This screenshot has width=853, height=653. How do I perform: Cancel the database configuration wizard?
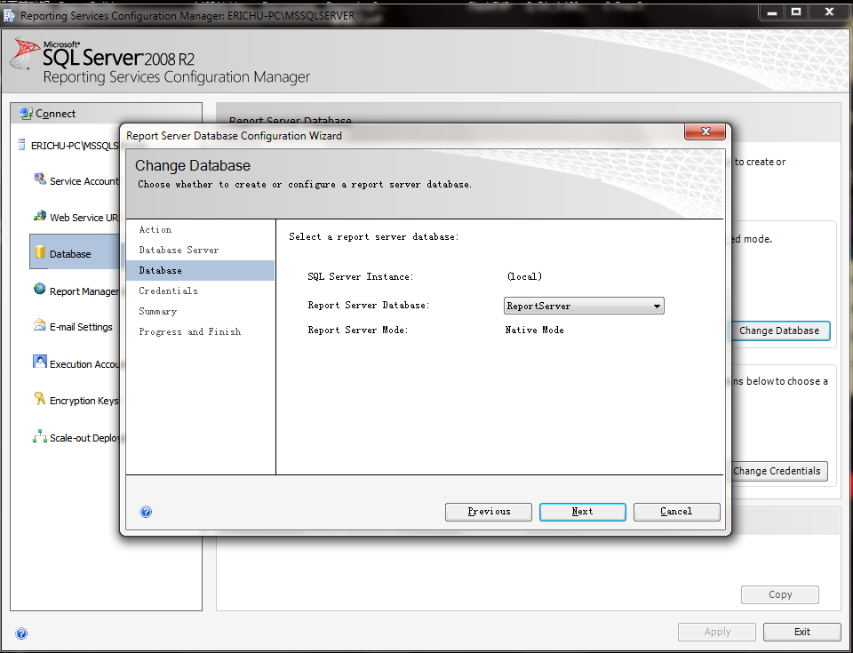677,512
